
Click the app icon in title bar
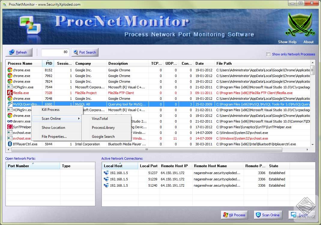click(x=5, y=4)
